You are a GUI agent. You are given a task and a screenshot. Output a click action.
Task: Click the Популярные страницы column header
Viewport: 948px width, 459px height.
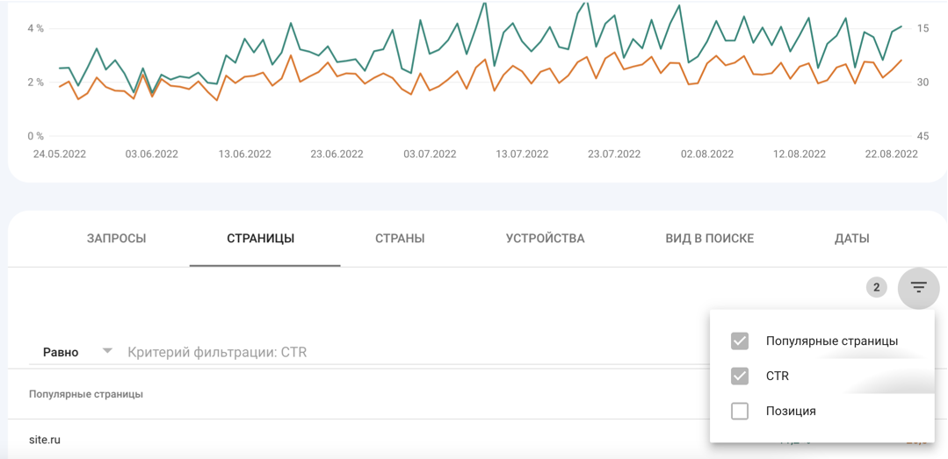click(85, 394)
